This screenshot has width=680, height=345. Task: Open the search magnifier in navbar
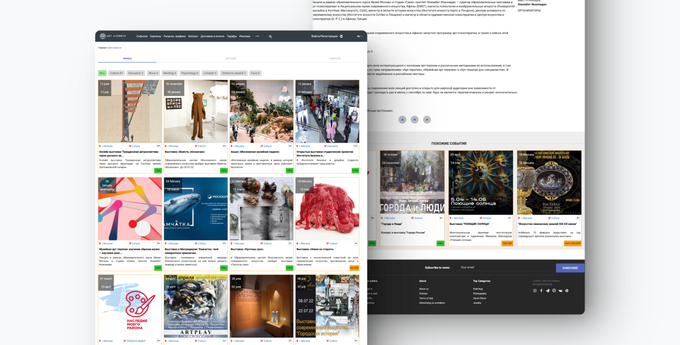[x=270, y=37]
